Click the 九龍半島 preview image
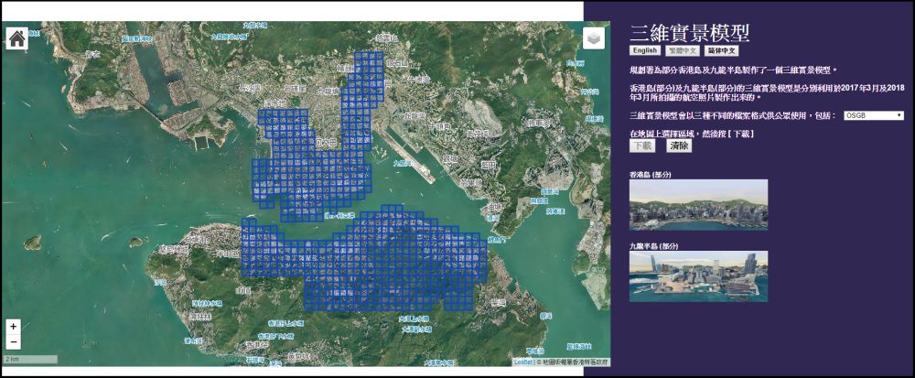Viewport: 915px width, 378px height. [x=698, y=276]
